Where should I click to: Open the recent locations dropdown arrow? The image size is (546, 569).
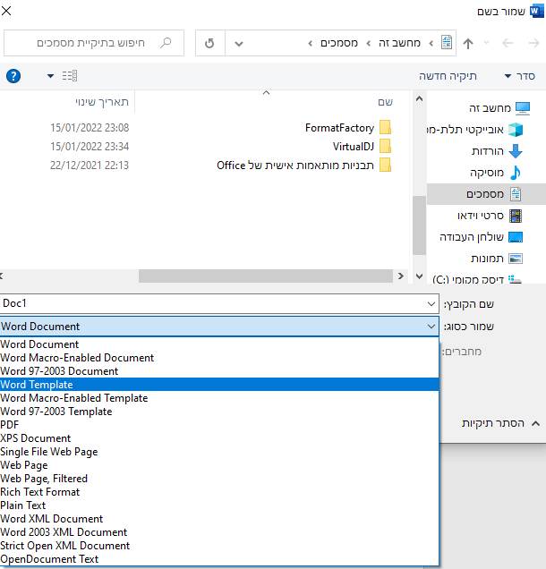click(486, 43)
